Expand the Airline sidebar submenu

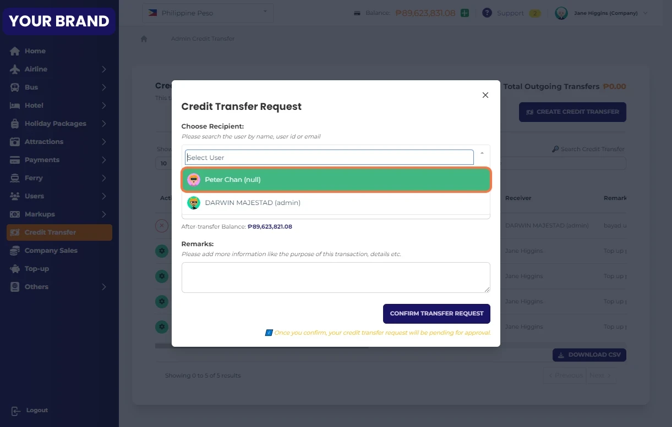tap(103, 69)
